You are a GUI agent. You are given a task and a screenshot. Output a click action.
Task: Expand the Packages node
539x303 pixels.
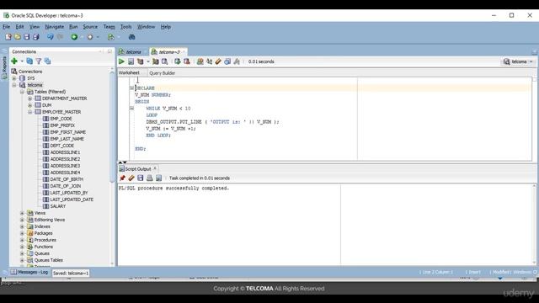(22, 233)
